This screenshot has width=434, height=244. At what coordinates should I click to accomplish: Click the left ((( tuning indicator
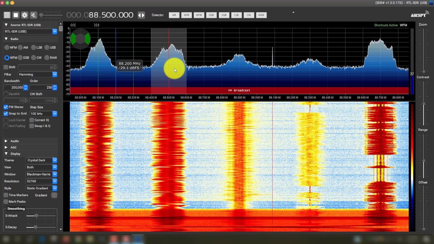(73, 25)
